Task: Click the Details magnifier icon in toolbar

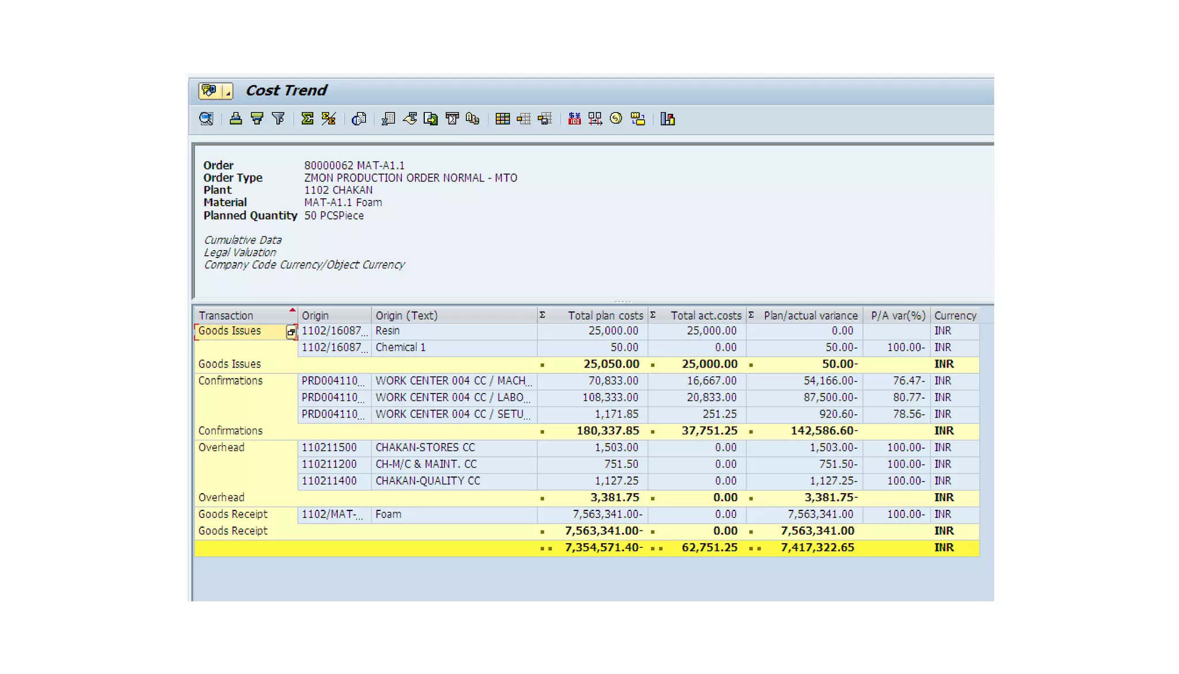Action: [206, 119]
